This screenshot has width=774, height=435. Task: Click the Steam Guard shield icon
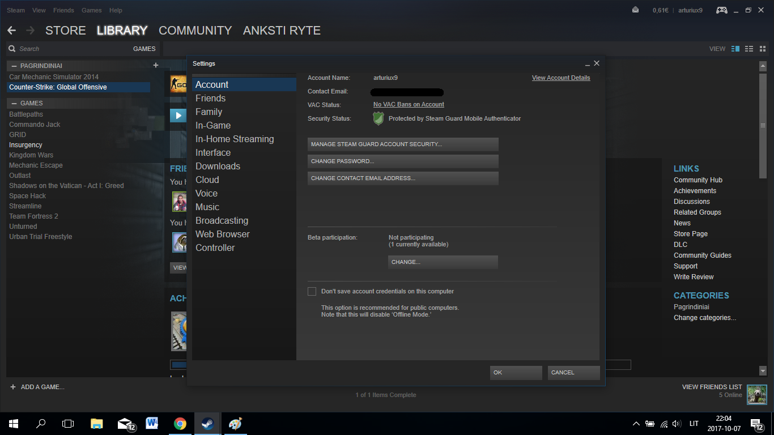[379, 118]
